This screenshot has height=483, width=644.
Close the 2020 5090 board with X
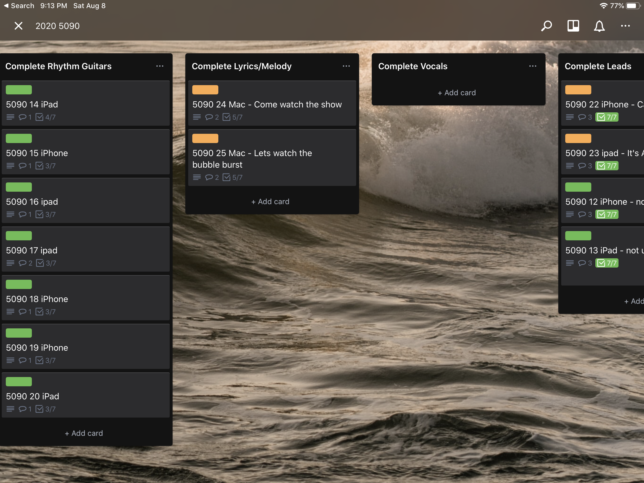click(x=18, y=26)
